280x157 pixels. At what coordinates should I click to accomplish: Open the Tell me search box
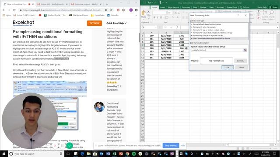245,7
